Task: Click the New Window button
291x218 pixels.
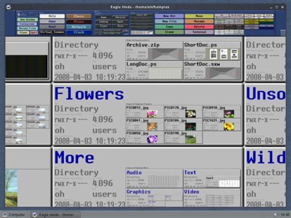Action: [27, 20]
